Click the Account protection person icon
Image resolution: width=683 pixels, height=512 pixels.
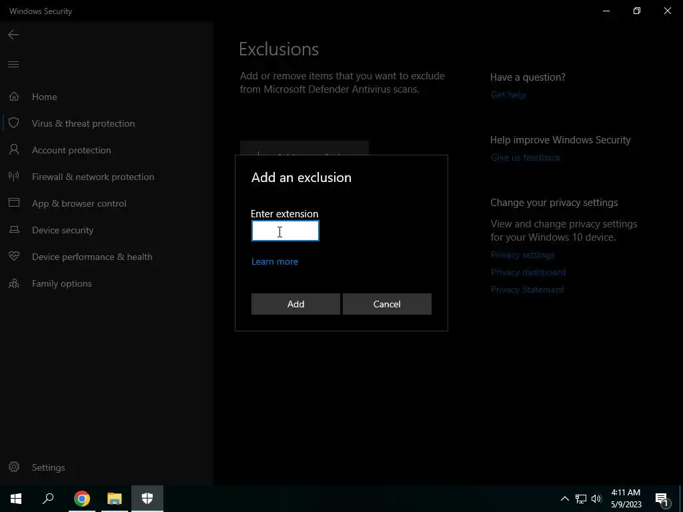coord(14,149)
